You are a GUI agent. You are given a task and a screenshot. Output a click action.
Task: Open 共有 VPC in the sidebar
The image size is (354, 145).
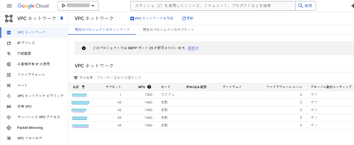click(x=24, y=106)
